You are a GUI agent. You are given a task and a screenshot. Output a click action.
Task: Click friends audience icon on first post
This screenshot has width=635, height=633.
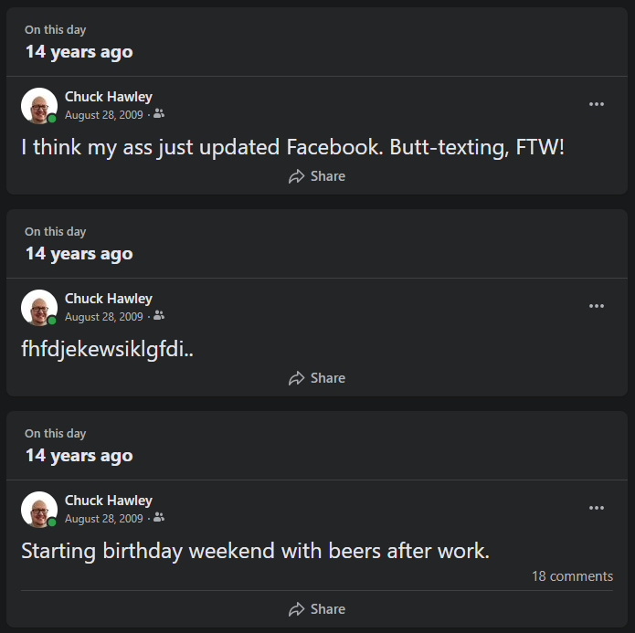[x=159, y=114]
